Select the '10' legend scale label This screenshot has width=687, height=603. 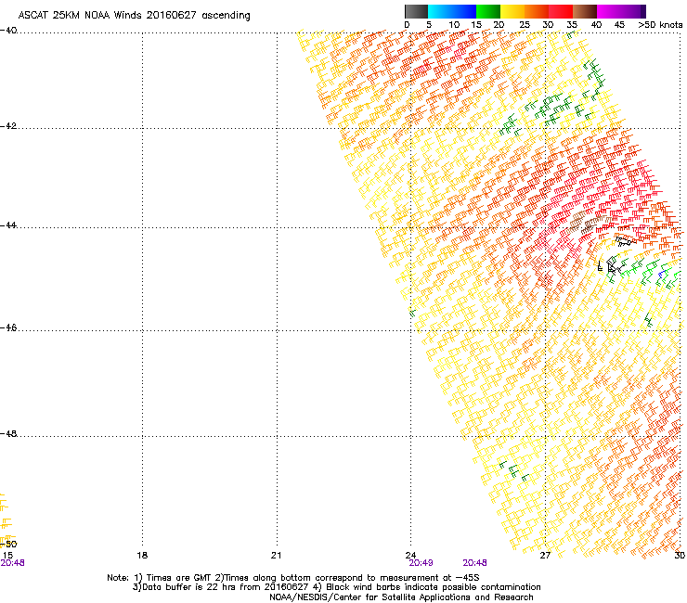[x=454, y=25]
